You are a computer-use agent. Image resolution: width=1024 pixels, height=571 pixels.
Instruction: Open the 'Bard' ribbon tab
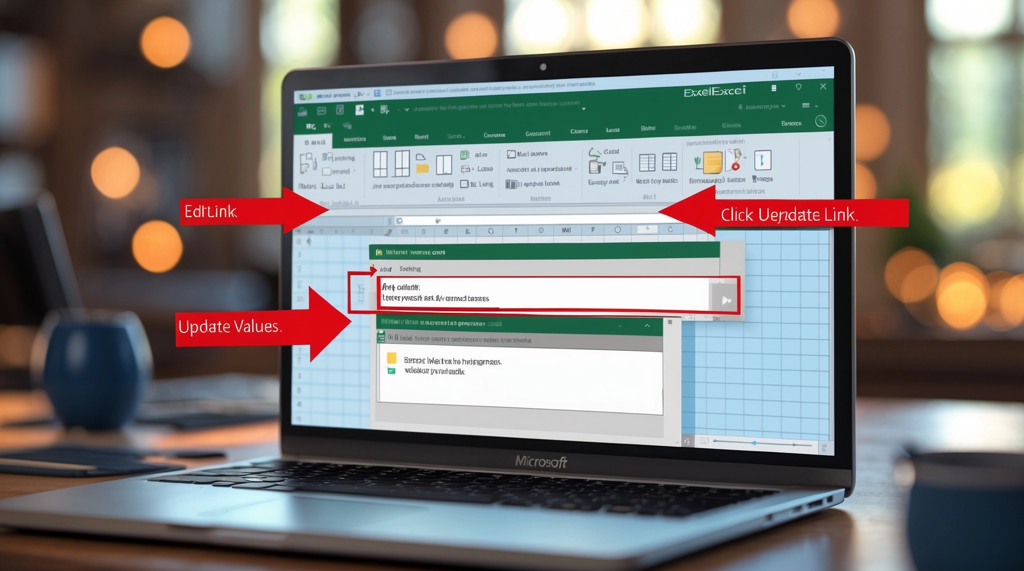pos(421,136)
